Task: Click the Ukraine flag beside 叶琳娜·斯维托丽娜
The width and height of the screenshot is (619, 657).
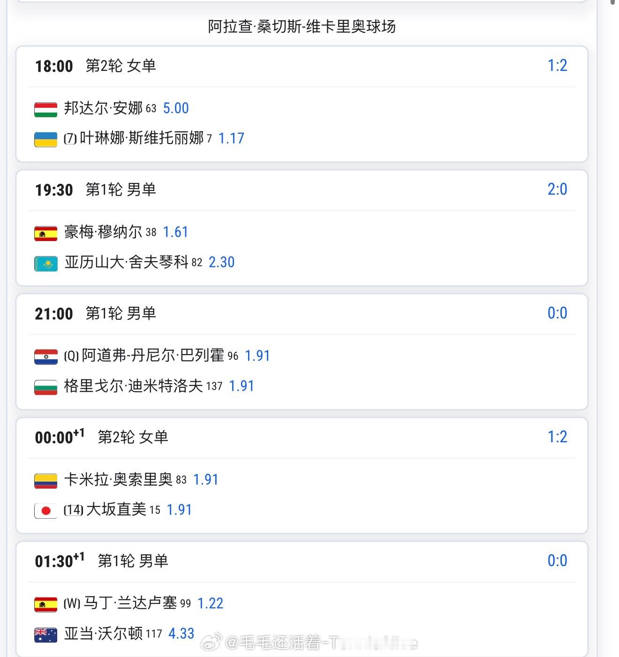Action: 45,139
